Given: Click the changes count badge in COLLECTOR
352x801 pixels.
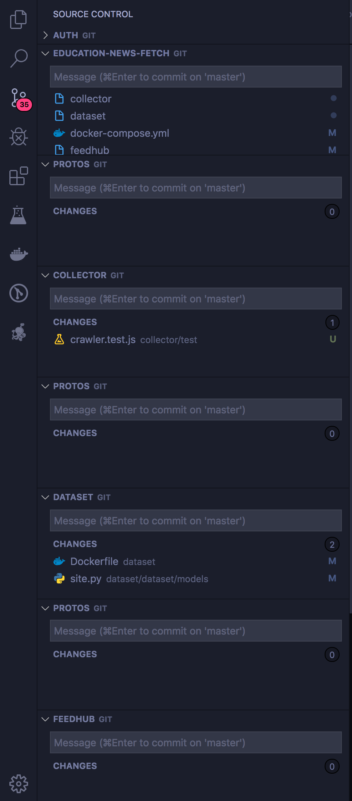Looking at the screenshot, I should pyautogui.click(x=332, y=322).
